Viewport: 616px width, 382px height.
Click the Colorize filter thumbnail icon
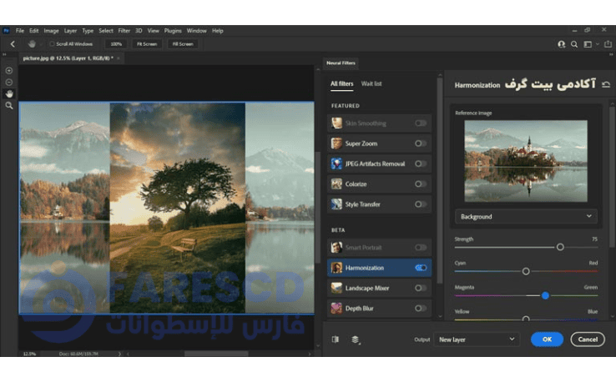[x=336, y=183]
